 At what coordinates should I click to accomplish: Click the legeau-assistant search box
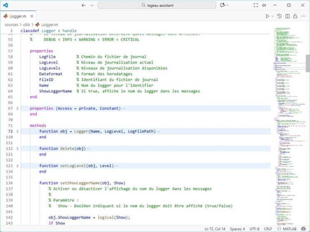coord(157,5)
